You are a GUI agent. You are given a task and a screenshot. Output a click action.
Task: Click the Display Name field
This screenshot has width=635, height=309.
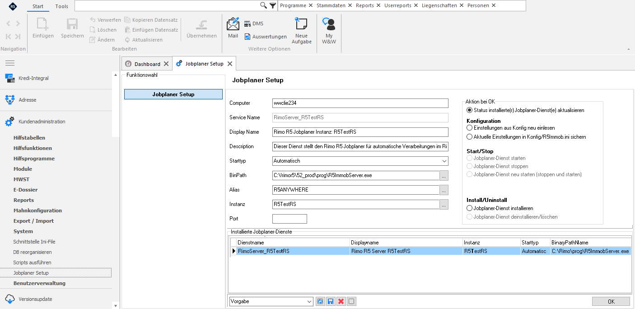point(360,132)
